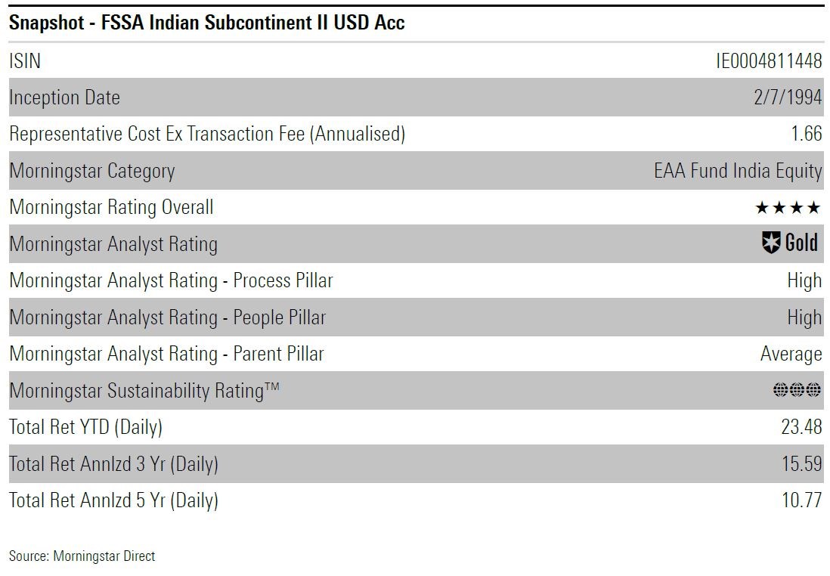Click the four-star Morningstar overall rating

pyautogui.click(x=788, y=208)
